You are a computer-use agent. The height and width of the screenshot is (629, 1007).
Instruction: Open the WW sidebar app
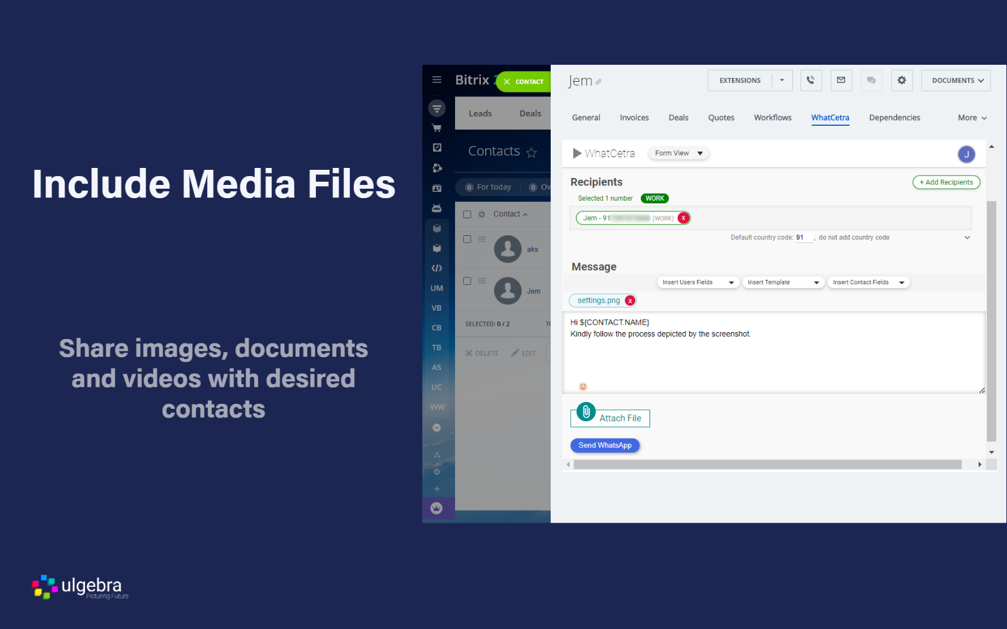[x=437, y=407]
